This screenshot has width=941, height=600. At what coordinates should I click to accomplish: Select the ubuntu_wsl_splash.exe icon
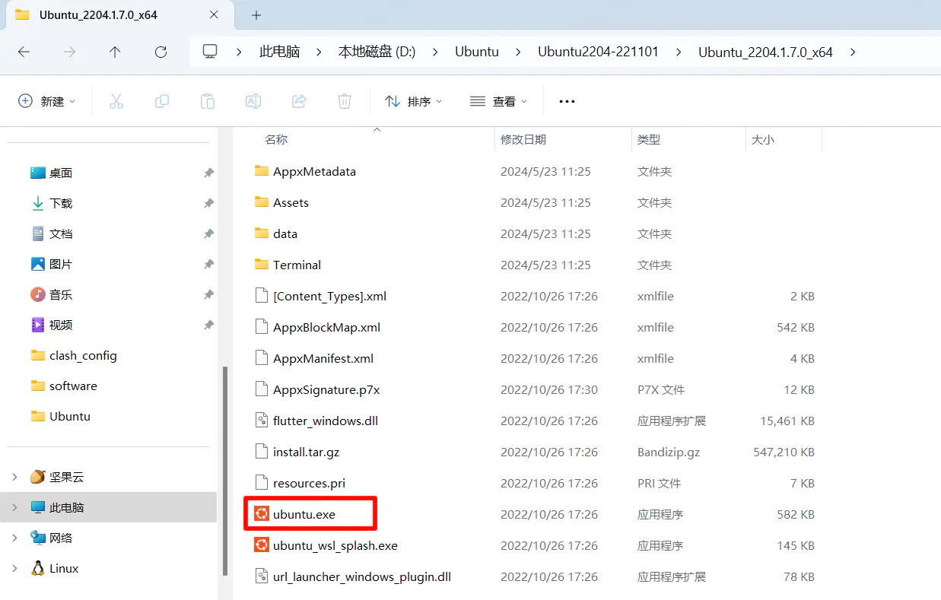tap(262, 545)
